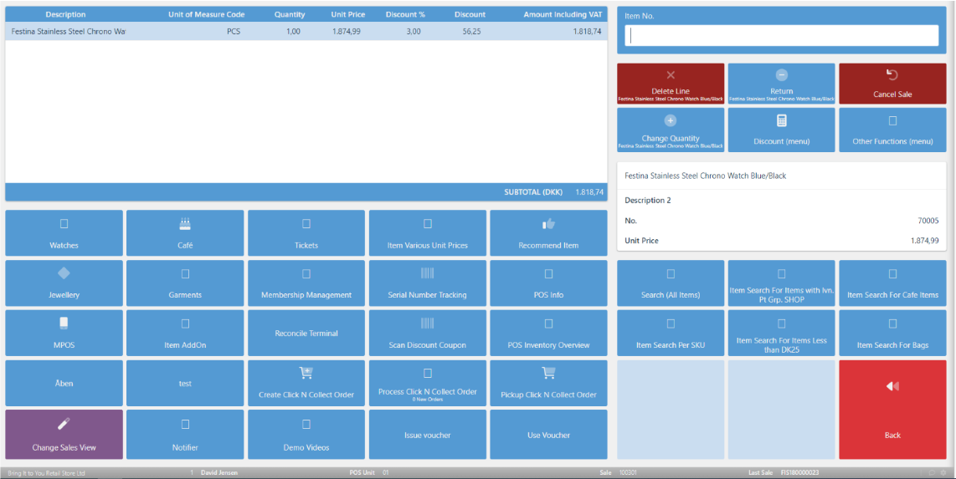This screenshot has height=479, width=956.
Task: Click Create Click N Collect cart icon
Action: tap(306, 373)
